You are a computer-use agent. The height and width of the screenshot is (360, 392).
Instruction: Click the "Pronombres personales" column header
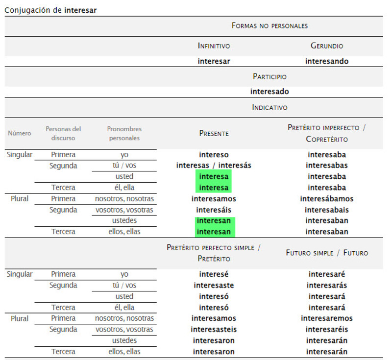[124, 133]
